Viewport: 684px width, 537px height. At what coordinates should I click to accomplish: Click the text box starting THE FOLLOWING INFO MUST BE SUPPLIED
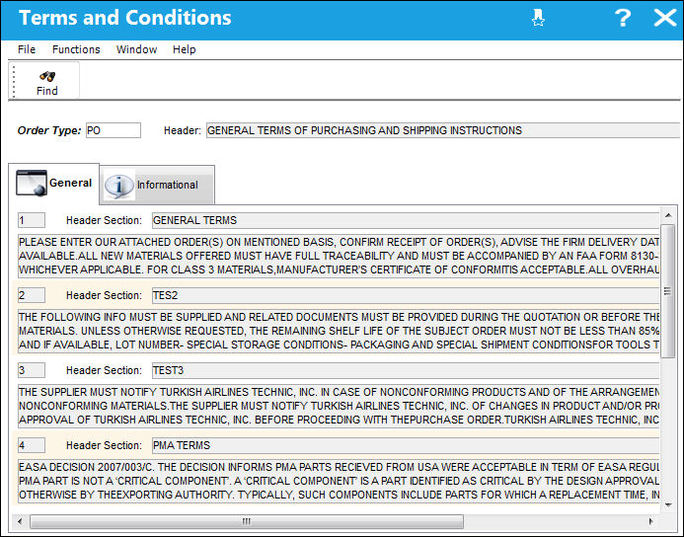click(x=339, y=331)
